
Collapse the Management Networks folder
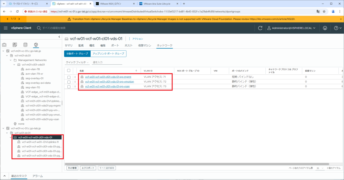click(x=11, y=60)
